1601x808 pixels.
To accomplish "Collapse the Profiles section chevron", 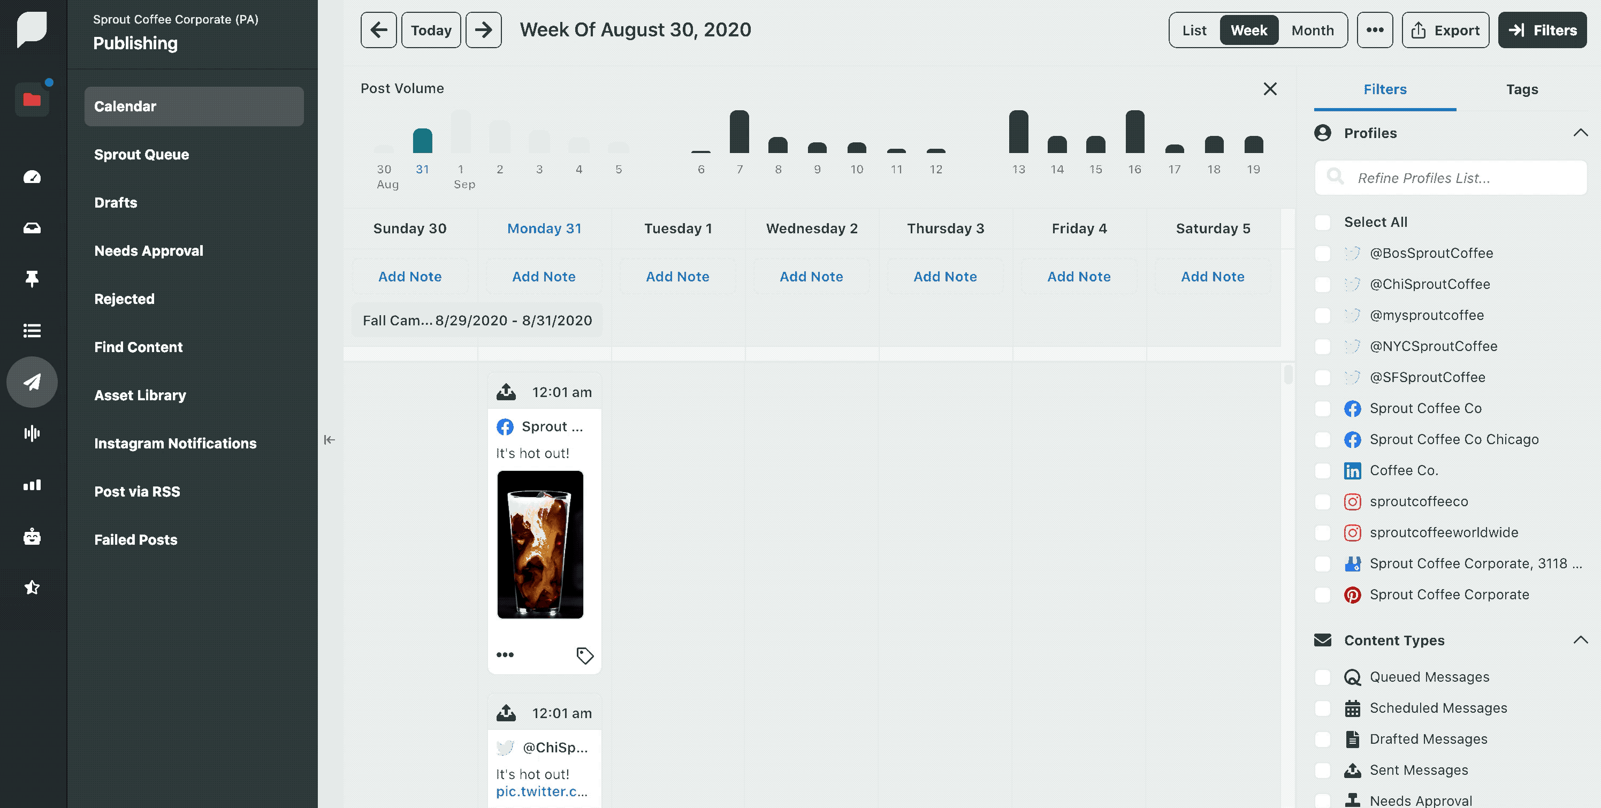I will 1580,133.
